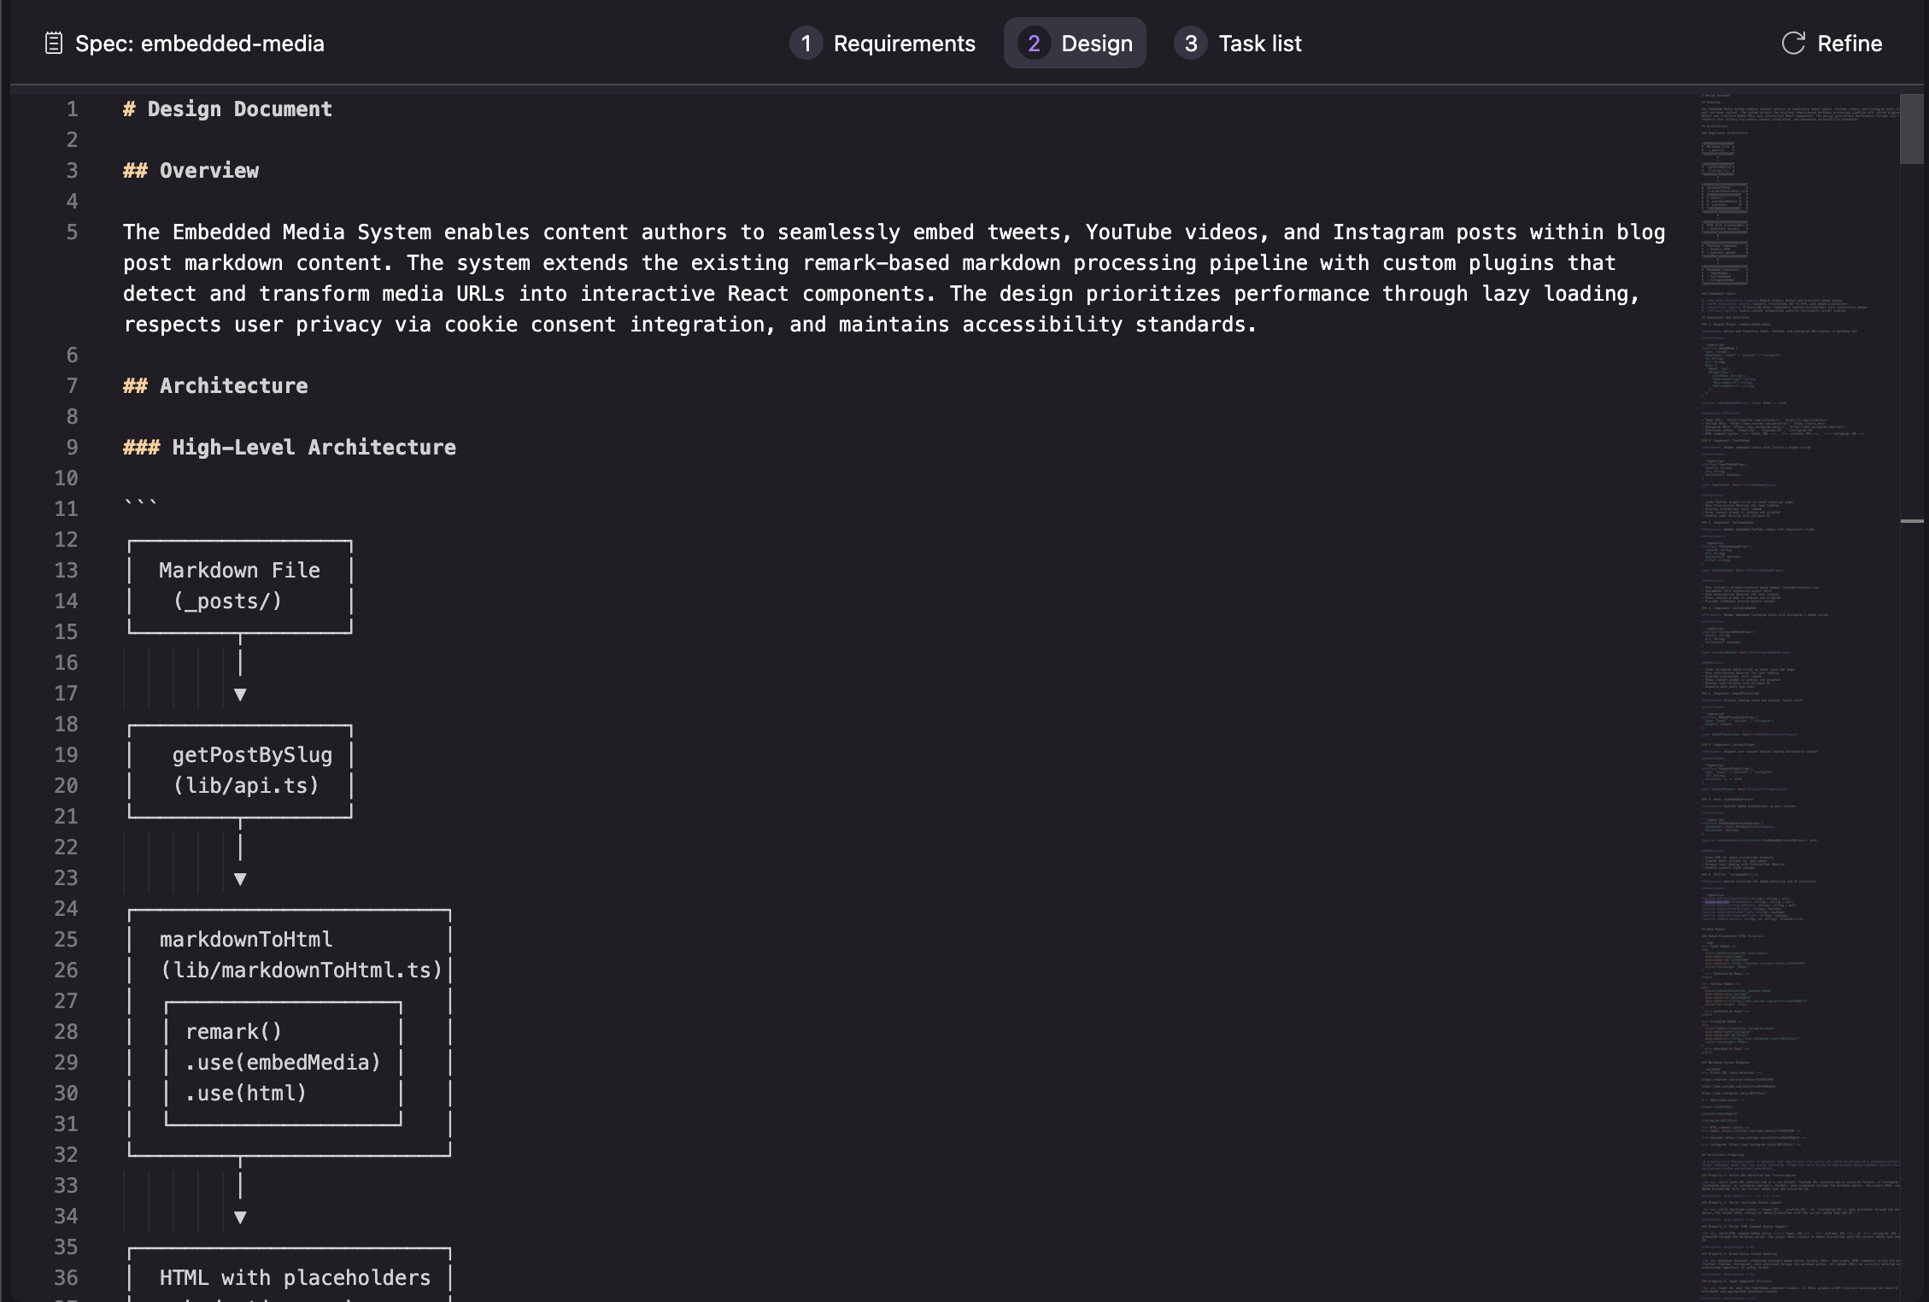Click the step 1 number badge
This screenshot has height=1302, width=1929.
pyautogui.click(x=805, y=43)
